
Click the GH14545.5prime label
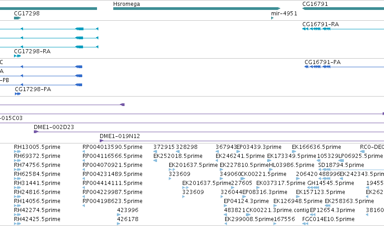coord(331,183)
